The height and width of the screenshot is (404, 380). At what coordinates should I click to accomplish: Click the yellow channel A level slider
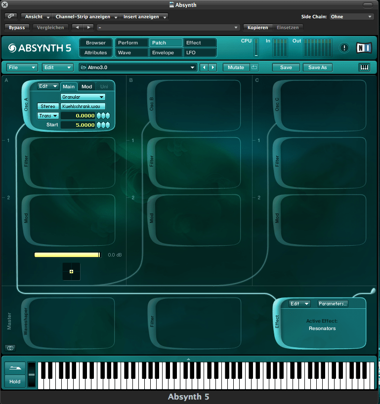(x=67, y=255)
